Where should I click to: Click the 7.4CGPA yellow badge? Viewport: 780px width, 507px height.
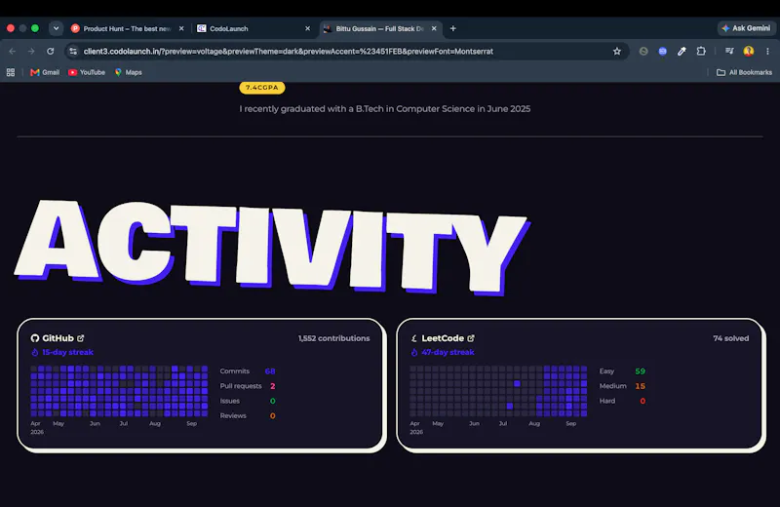click(x=262, y=88)
